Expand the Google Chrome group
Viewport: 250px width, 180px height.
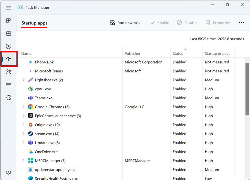pyautogui.click(x=23, y=107)
